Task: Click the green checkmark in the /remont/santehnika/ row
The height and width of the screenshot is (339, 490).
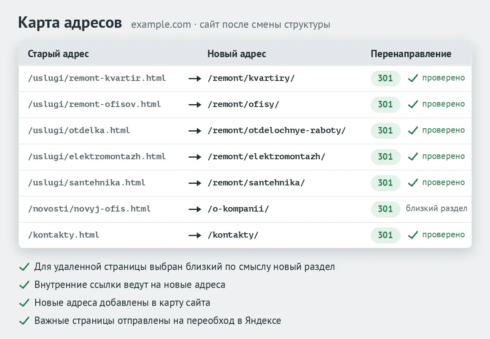Action: pos(413,183)
